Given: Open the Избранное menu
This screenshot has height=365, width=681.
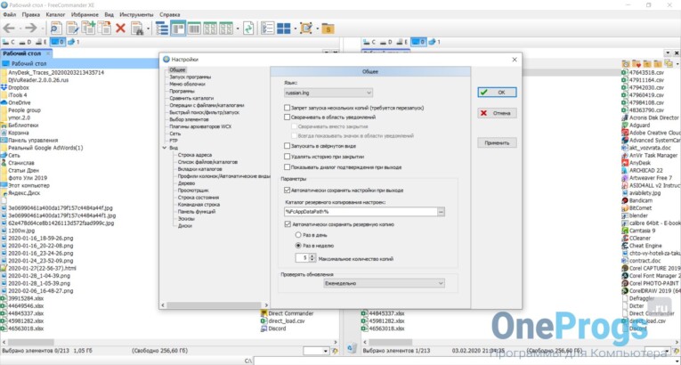Looking at the screenshot, I should coord(85,15).
